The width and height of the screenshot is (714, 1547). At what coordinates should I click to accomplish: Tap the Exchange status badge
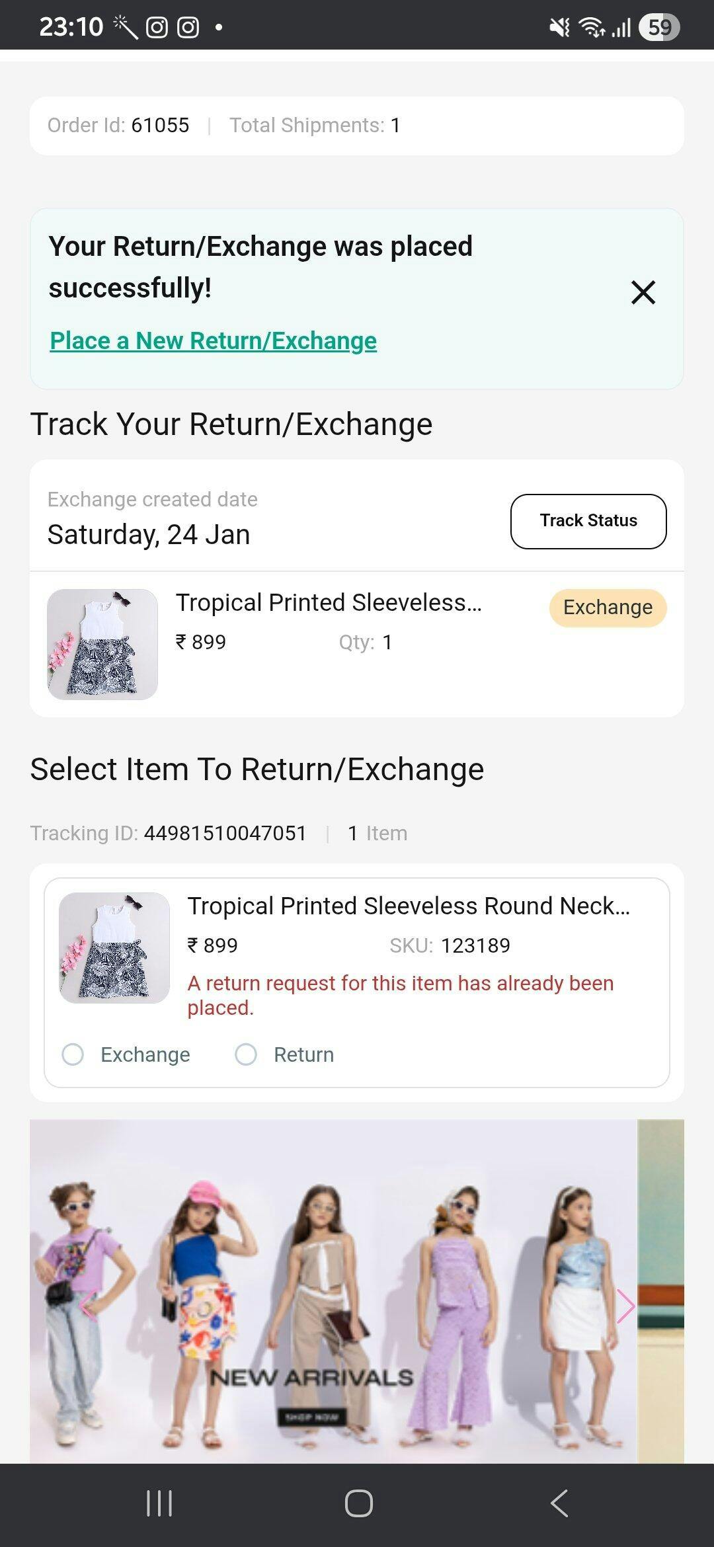point(608,608)
